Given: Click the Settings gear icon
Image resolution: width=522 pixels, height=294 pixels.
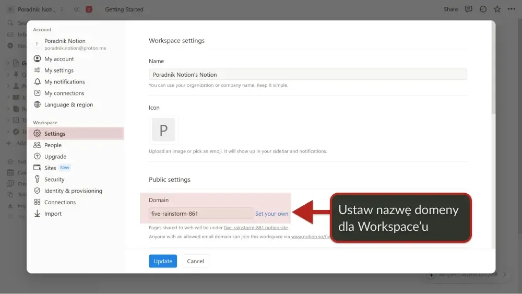Looking at the screenshot, I should (37, 134).
